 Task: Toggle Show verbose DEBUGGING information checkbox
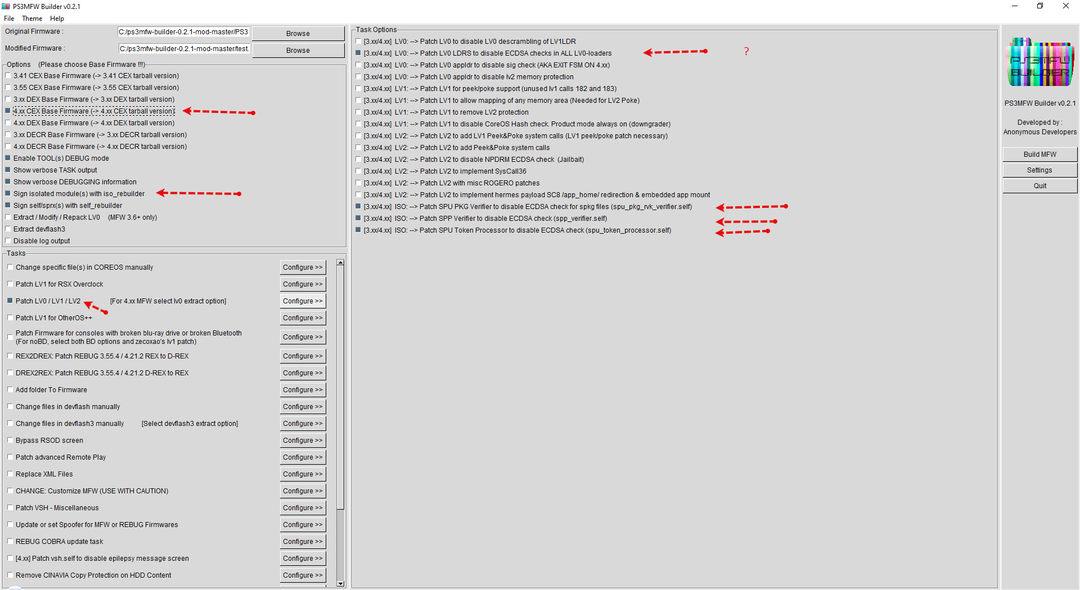[x=8, y=182]
